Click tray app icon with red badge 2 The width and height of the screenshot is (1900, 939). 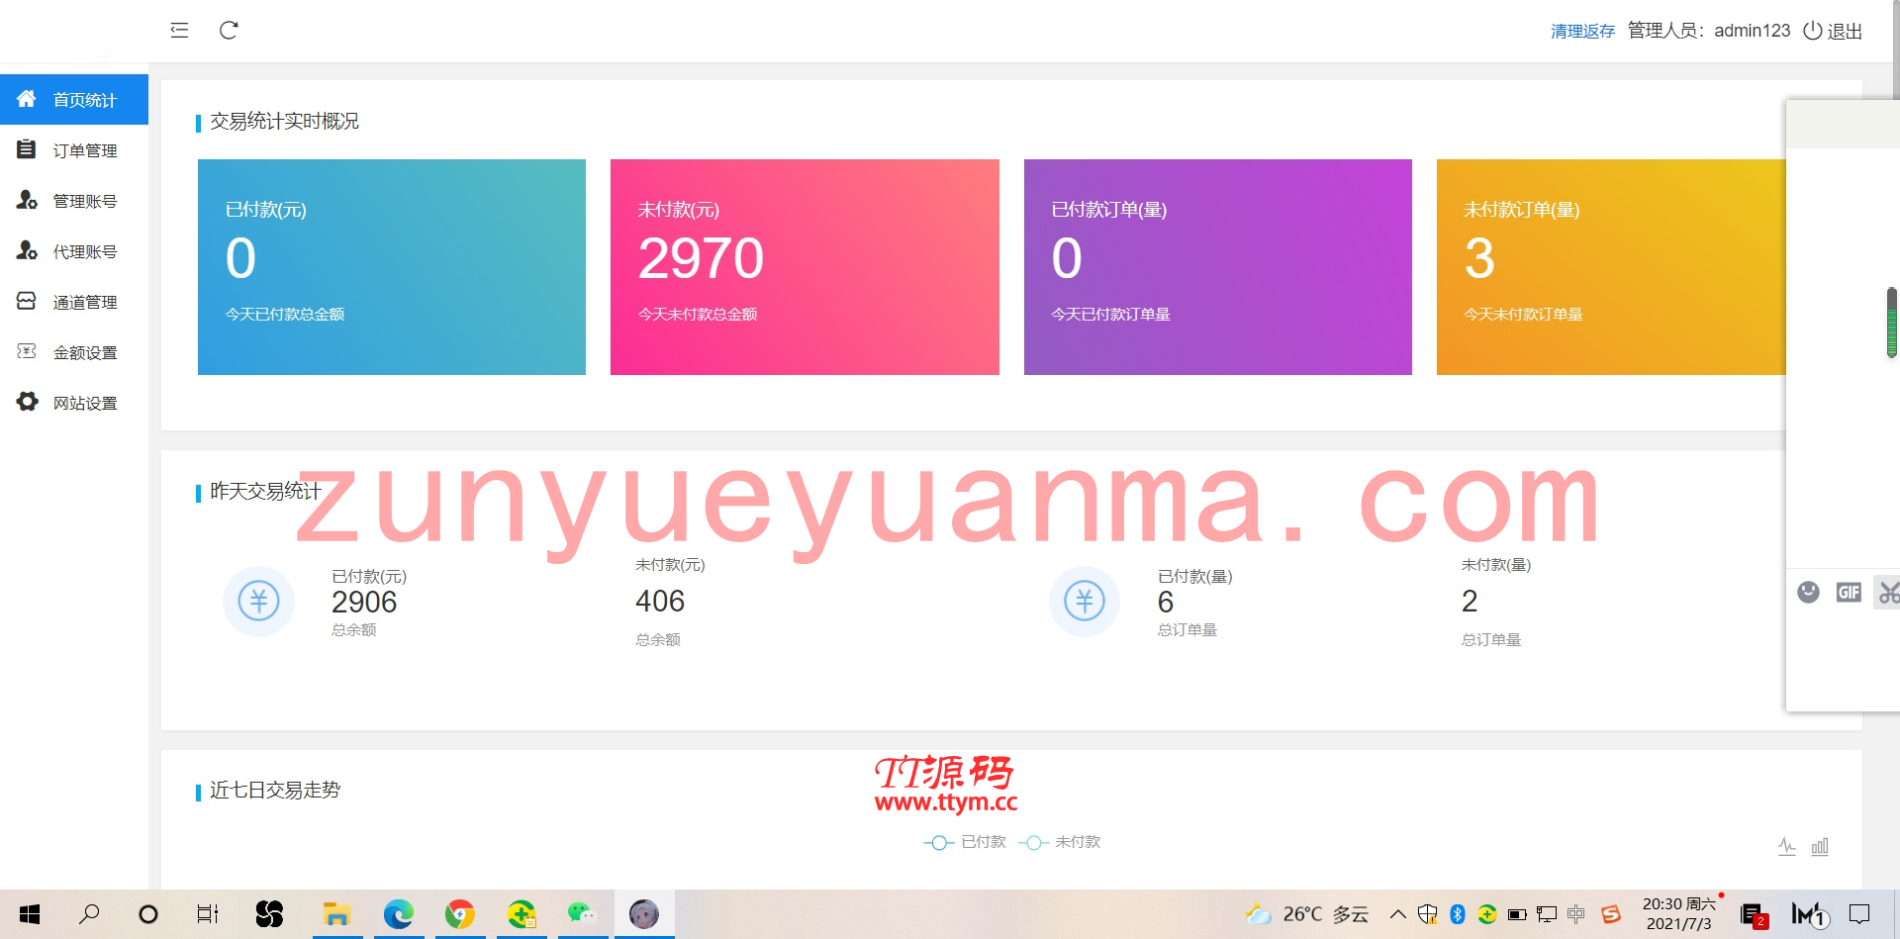coord(1753,915)
